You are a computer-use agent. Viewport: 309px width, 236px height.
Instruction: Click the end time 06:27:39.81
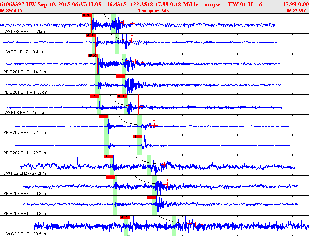tap(298, 11)
